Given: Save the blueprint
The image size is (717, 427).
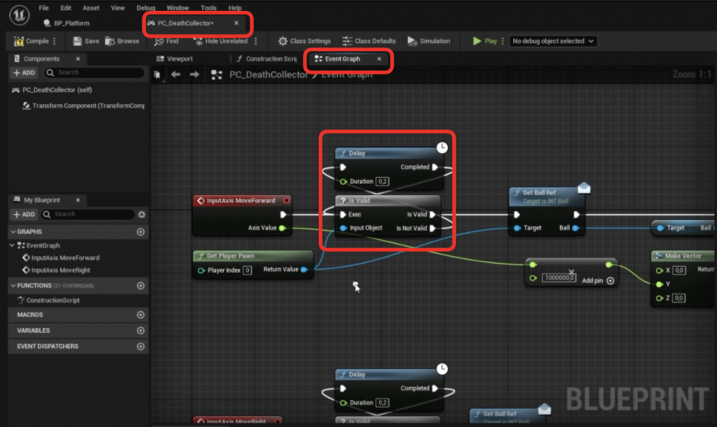Looking at the screenshot, I should point(86,41).
